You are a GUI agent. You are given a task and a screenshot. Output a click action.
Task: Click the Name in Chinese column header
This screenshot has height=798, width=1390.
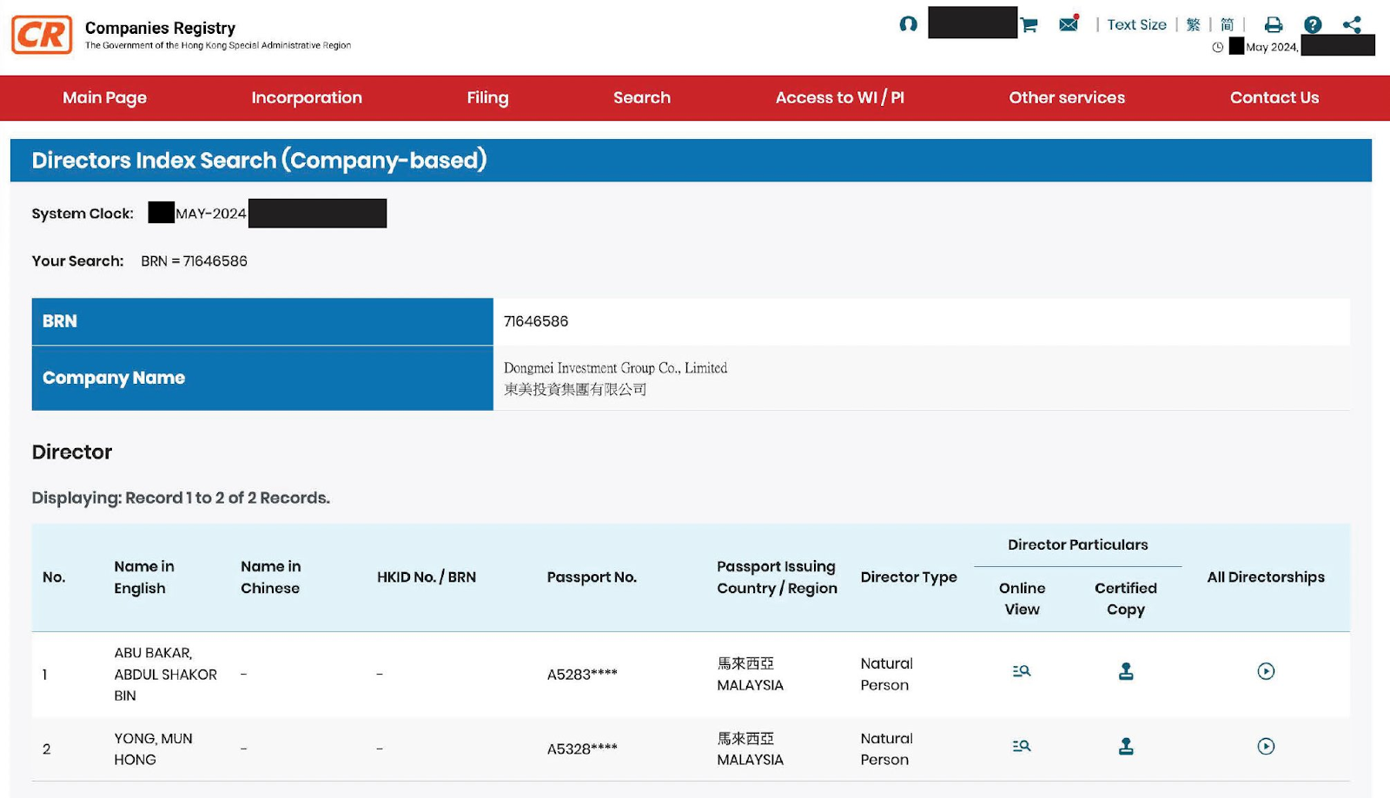(271, 577)
